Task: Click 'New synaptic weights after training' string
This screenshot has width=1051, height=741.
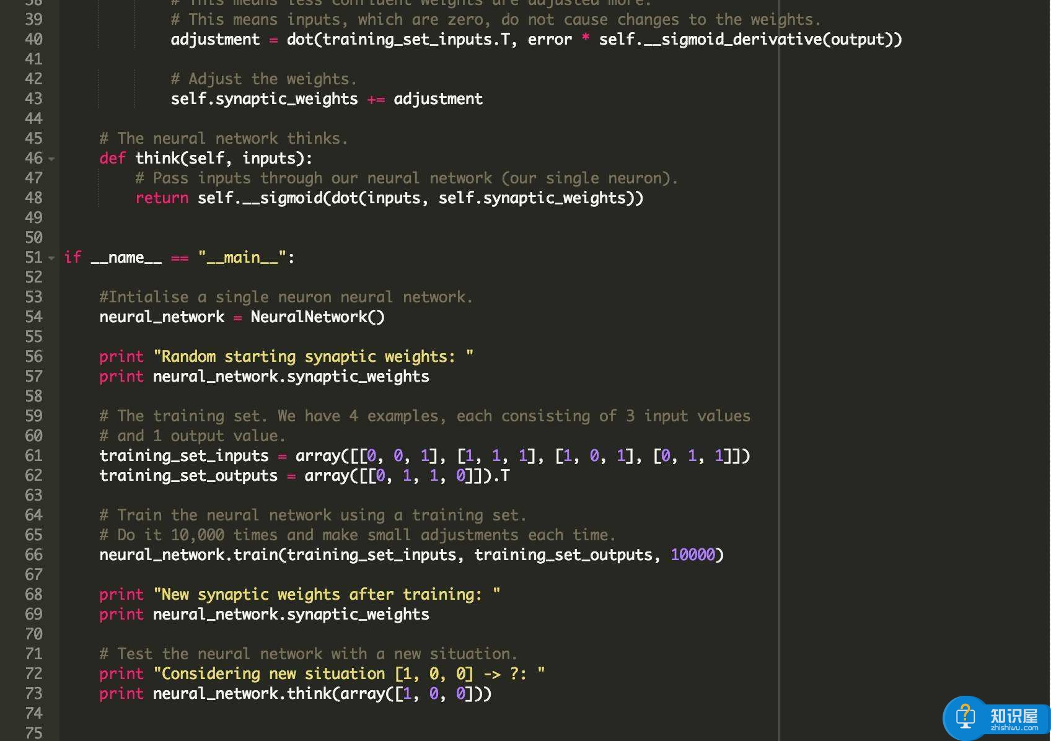Action: [x=327, y=594]
